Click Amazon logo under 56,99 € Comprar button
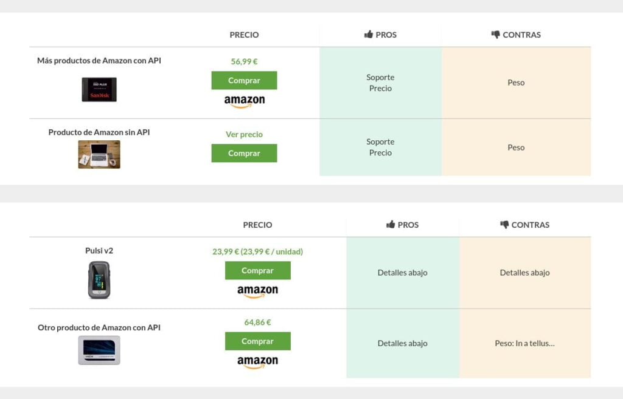623x399 pixels. [x=245, y=101]
